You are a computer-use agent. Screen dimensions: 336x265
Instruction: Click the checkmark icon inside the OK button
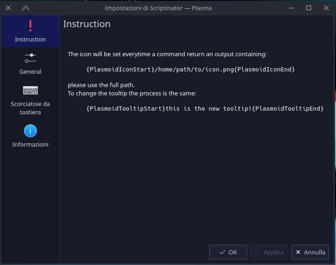(223, 252)
